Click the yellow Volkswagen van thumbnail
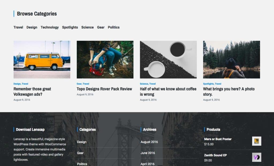 pyautogui.click(x=42, y=59)
